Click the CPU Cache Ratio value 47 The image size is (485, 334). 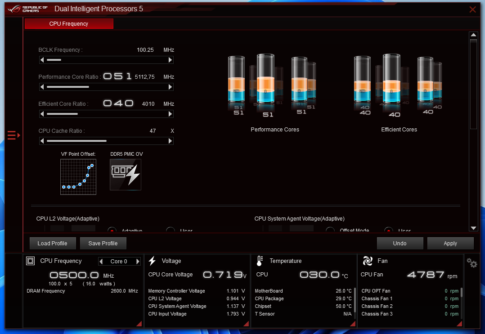pyautogui.click(x=153, y=131)
